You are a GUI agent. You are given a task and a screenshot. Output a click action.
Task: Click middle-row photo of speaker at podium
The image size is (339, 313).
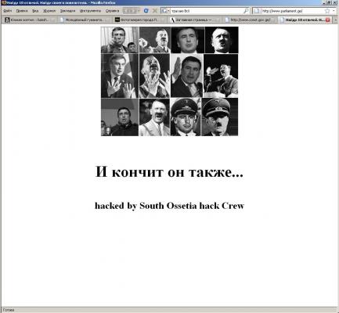pos(221,76)
